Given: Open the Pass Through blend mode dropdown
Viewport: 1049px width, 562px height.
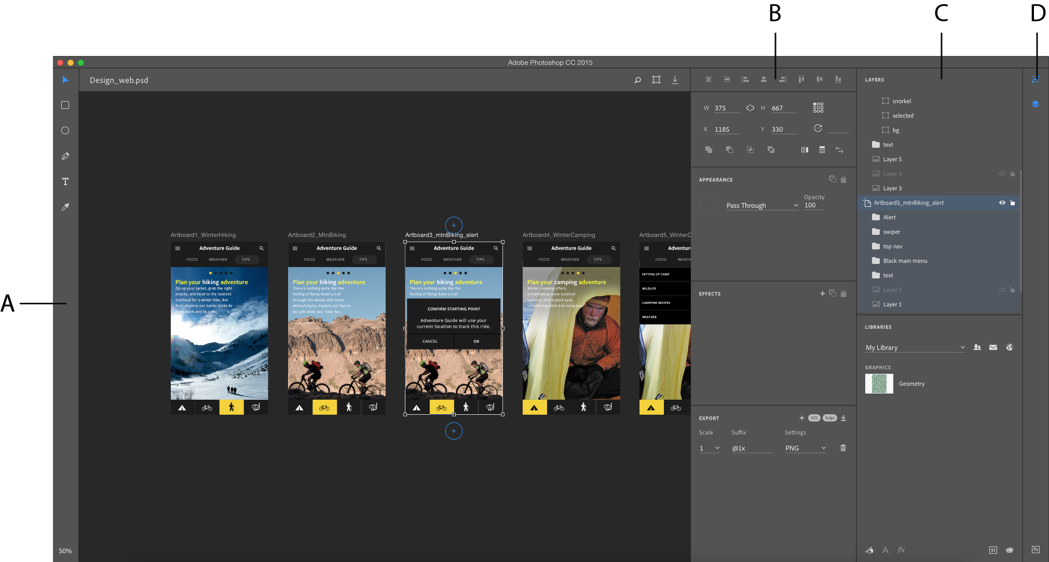Looking at the screenshot, I should 762,206.
